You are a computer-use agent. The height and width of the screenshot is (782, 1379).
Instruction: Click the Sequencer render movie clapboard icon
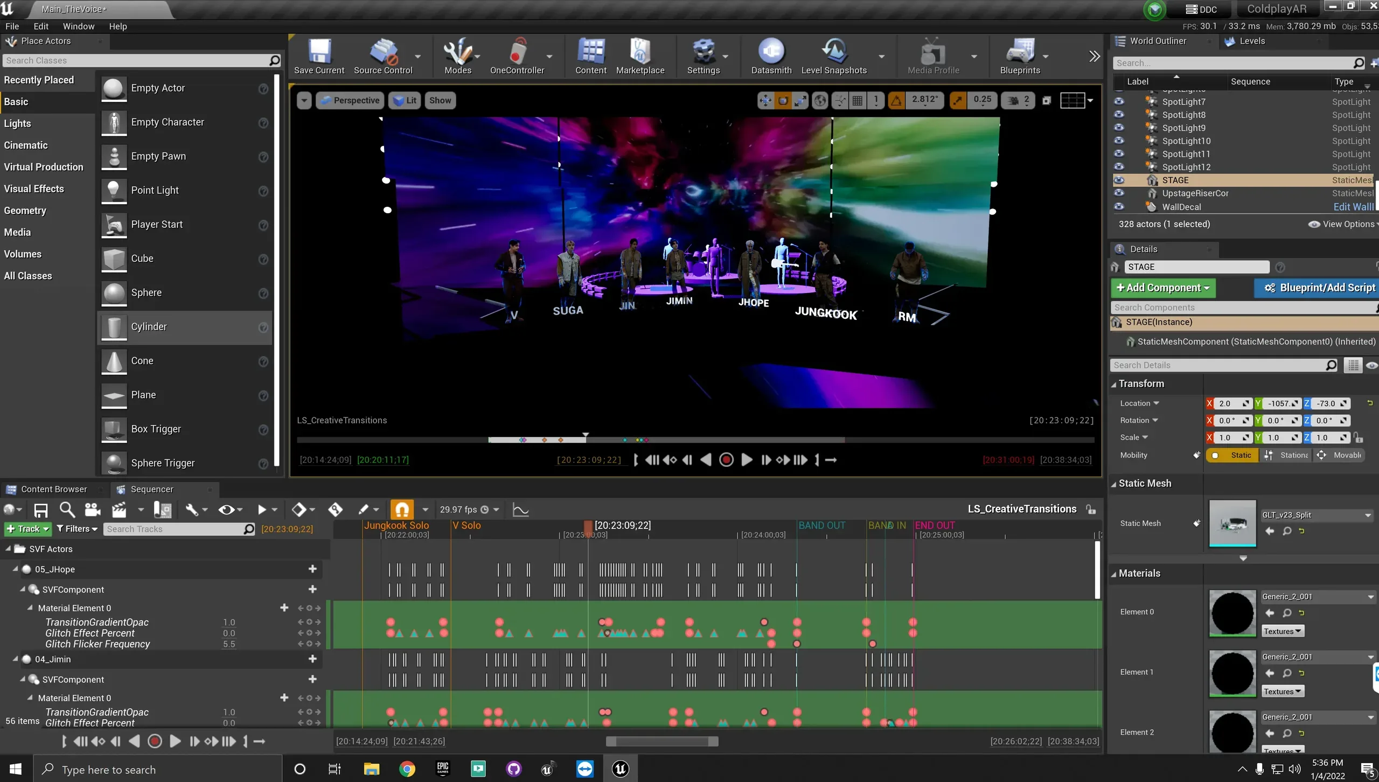(x=119, y=509)
